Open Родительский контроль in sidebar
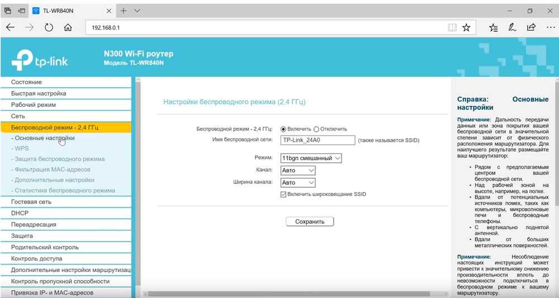The image size is (559, 298). tap(45, 247)
